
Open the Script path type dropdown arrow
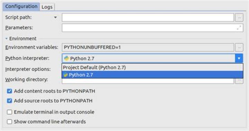(55, 17)
